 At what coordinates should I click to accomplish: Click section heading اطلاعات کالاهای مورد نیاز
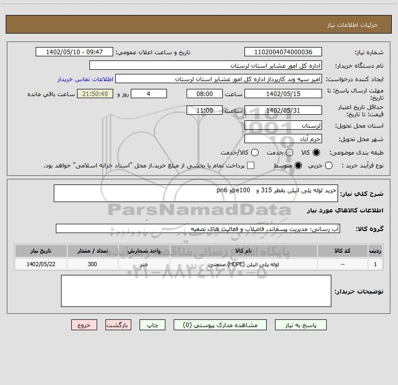click(x=345, y=210)
